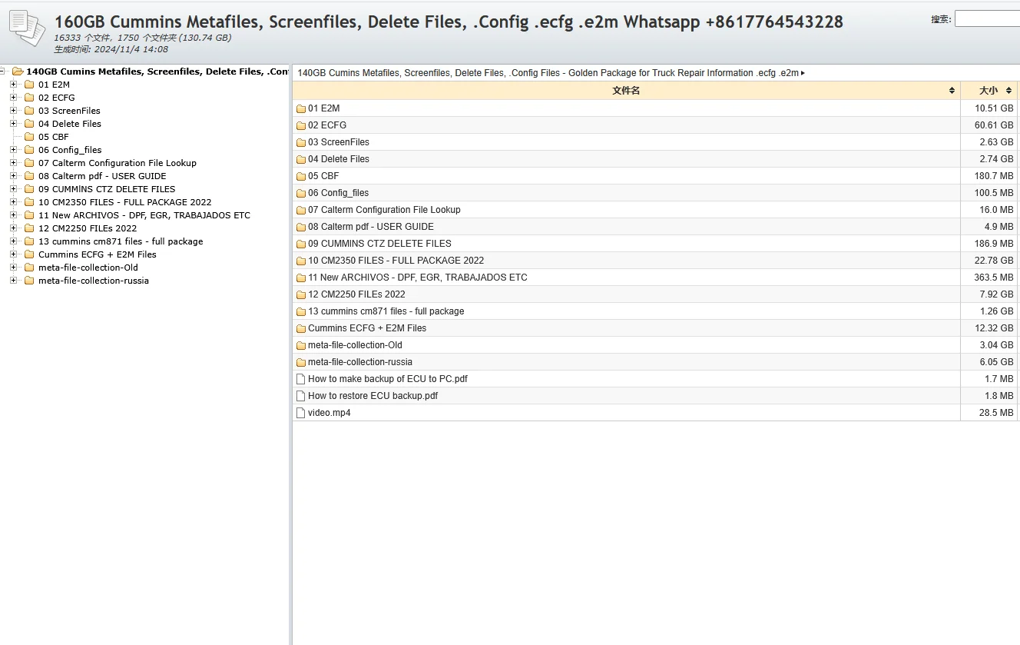1020x645 pixels.
Task: Click the folder icon in the 12 CM2250 FILEs 2022 table row
Action: (301, 294)
